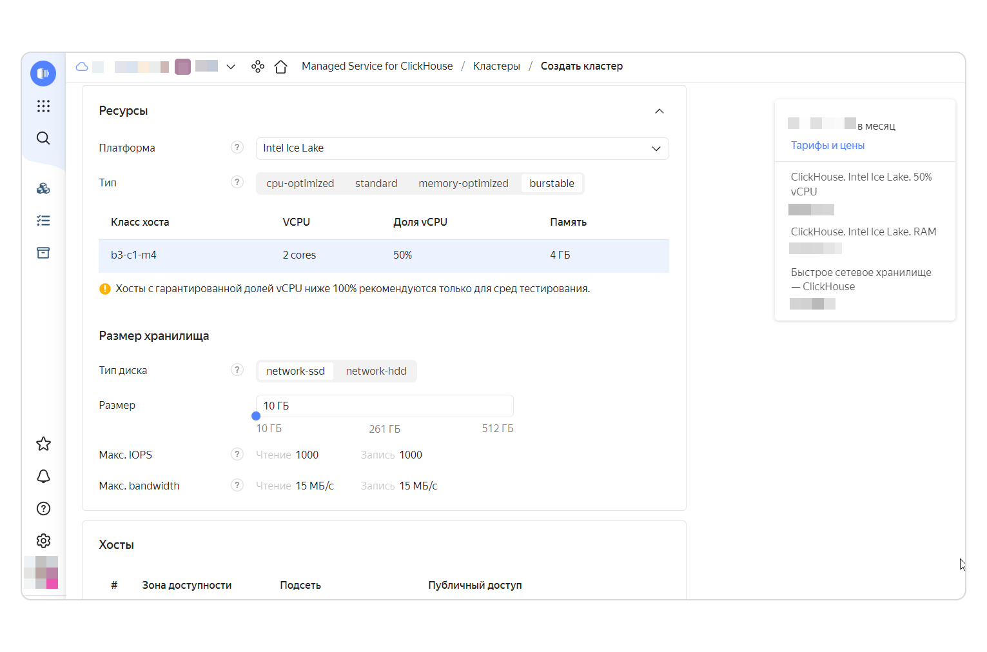
Task: Click the 512 ГБ slider mark
Action: [x=498, y=429]
